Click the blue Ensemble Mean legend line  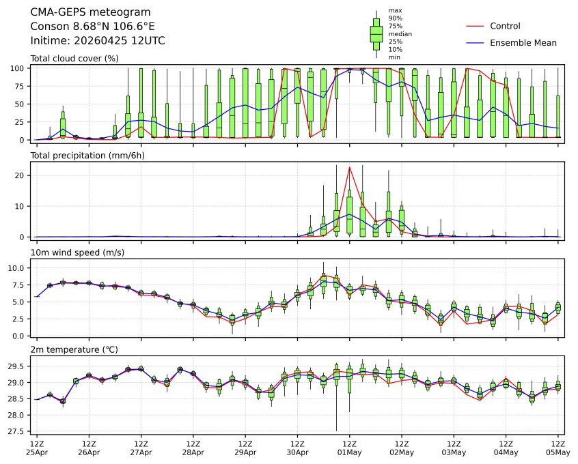[x=474, y=42]
